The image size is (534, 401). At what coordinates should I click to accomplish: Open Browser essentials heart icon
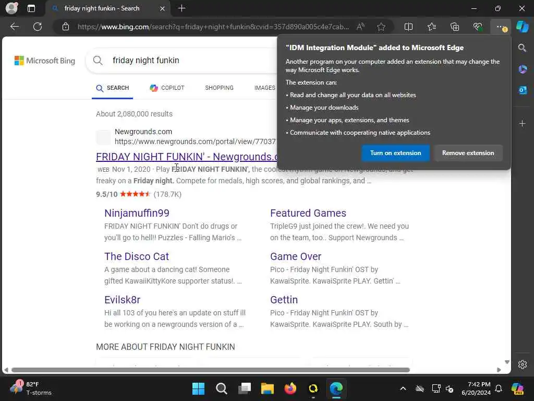tap(478, 27)
